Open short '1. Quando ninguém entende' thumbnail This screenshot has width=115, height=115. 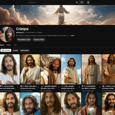tap(51, 69)
